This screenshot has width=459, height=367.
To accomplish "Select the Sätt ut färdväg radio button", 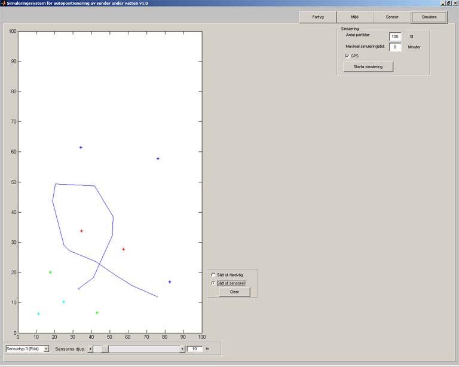I will [x=213, y=275].
